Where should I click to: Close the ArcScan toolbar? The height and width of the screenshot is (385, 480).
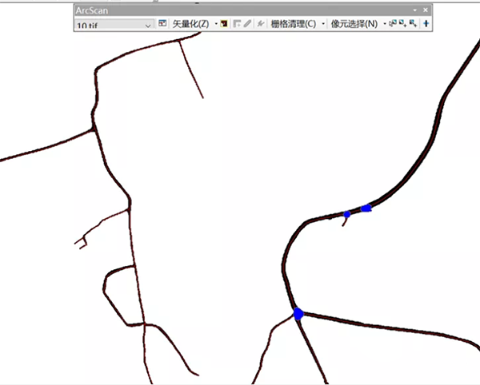point(426,10)
